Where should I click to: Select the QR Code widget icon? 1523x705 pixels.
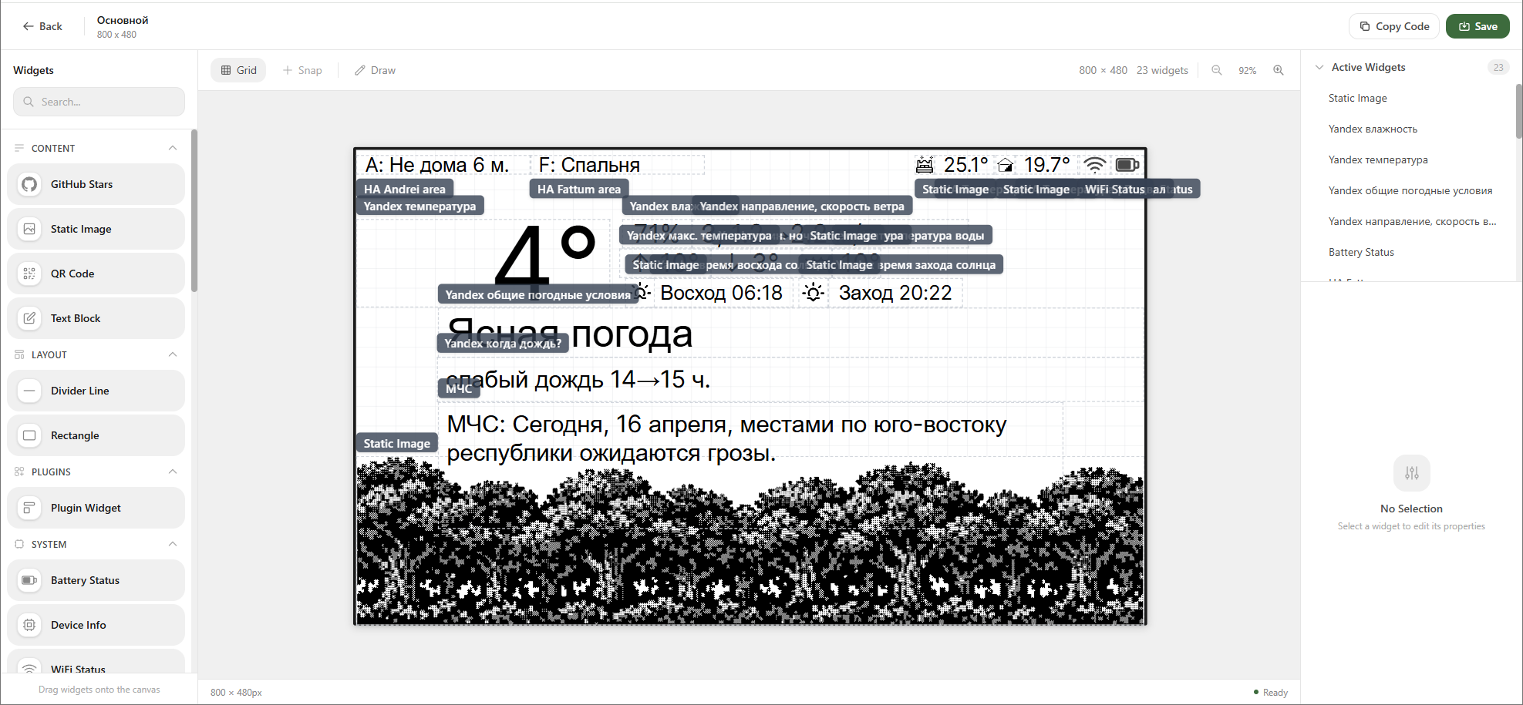(x=29, y=274)
